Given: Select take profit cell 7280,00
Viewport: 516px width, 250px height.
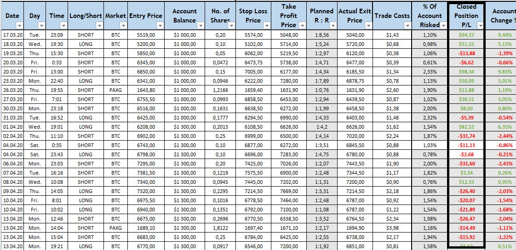Looking at the screenshot, I should pyautogui.click(x=289, y=81).
